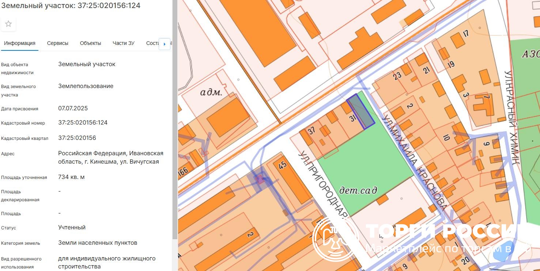Click building number 45 on the map
Screen dimensions: 540x271
pos(283,165)
